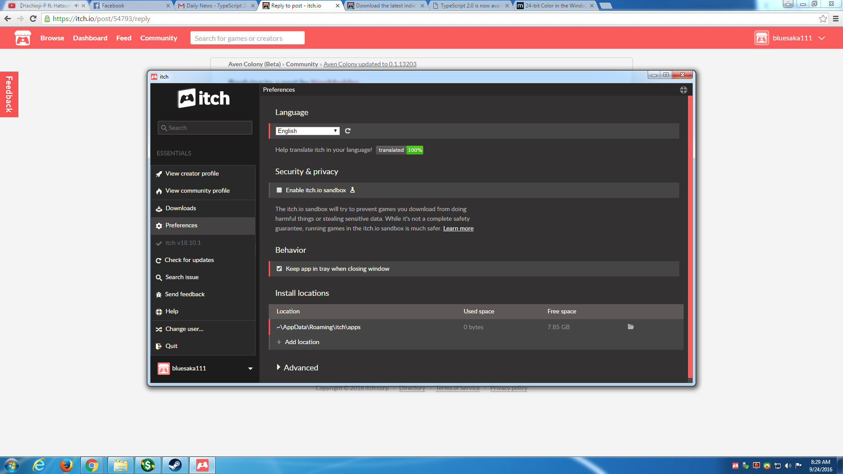843x474 pixels.
Task: Click the Preferences gear icon in sidebar
Action: (159, 226)
